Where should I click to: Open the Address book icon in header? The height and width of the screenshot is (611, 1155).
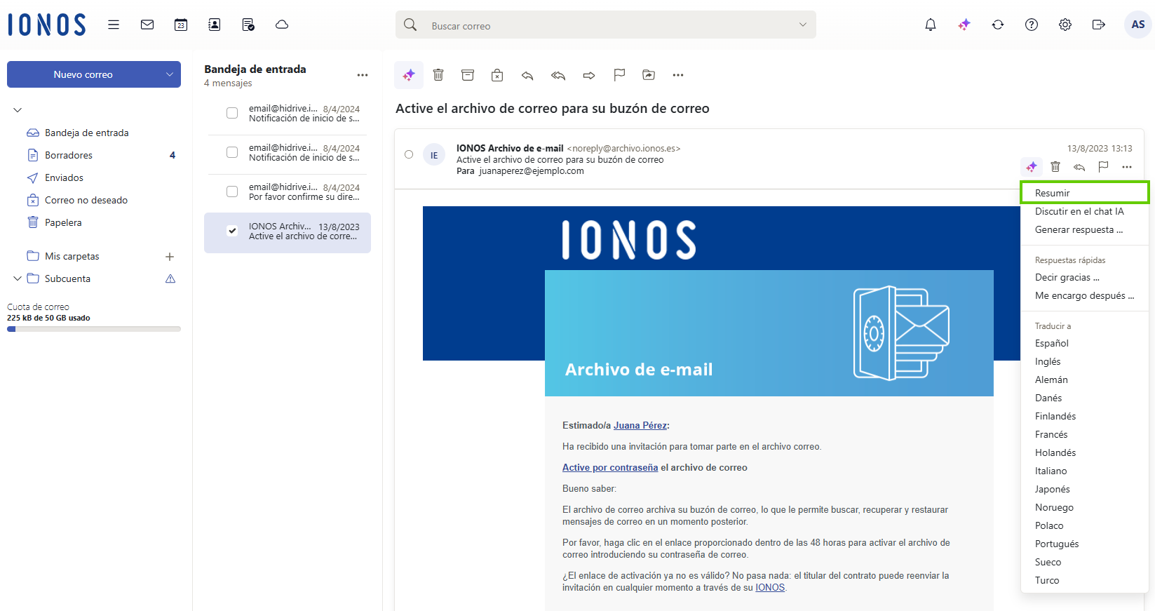pyautogui.click(x=215, y=25)
